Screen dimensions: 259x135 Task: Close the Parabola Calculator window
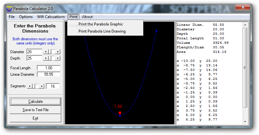pos(243,7)
